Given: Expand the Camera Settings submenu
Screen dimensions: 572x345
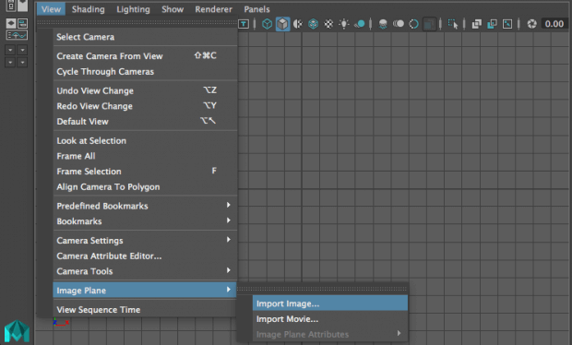Looking at the screenshot, I should pyautogui.click(x=145, y=241).
